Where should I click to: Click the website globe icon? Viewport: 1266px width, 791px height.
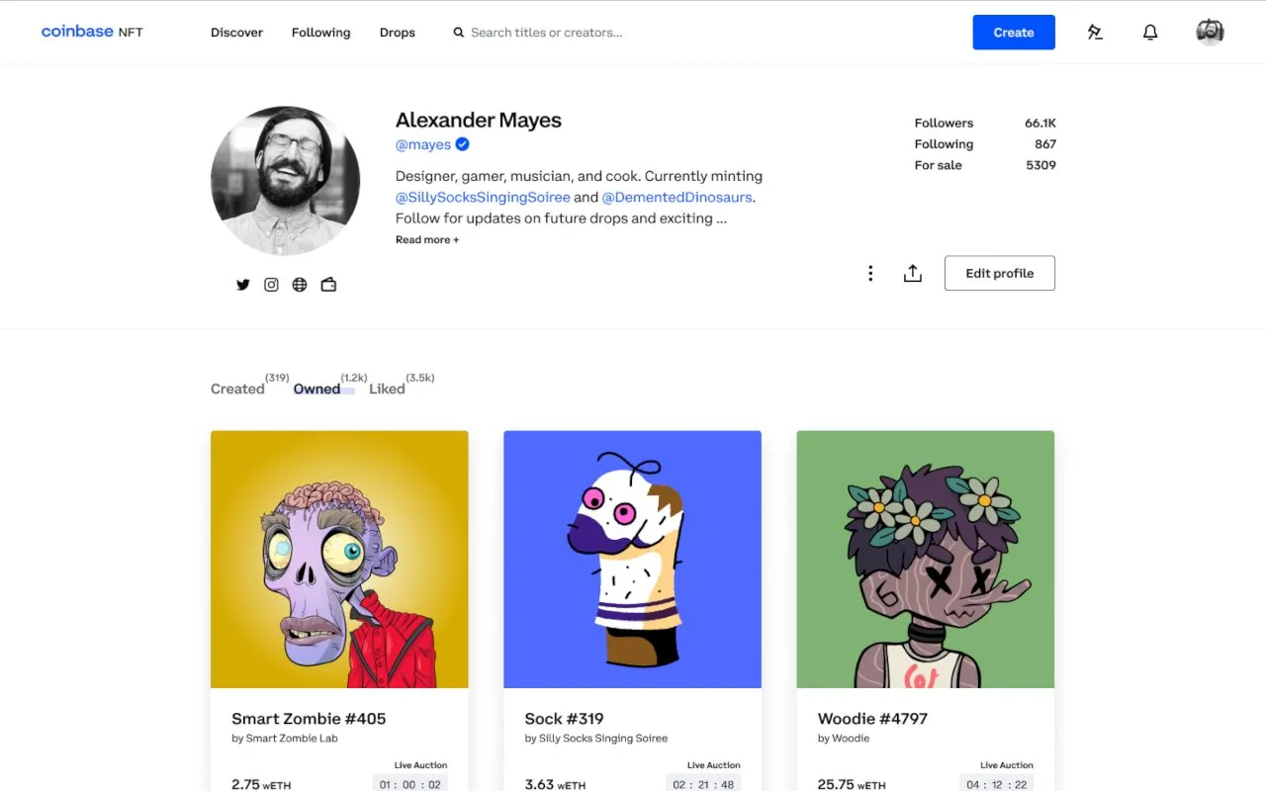(x=300, y=285)
